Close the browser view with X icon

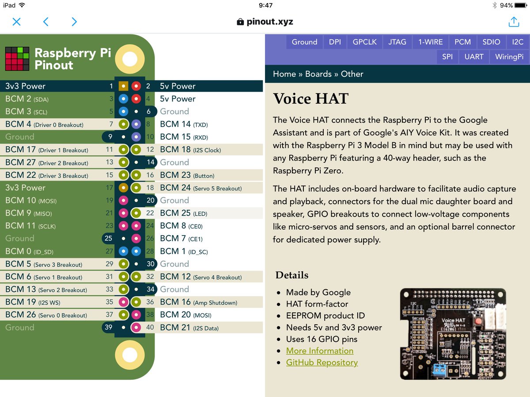tap(16, 22)
